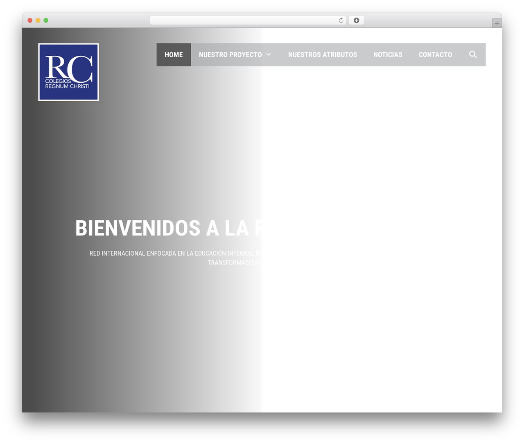Screen dimensions: 524x444
Task: Maximize the window using green button
Action: (46, 20)
